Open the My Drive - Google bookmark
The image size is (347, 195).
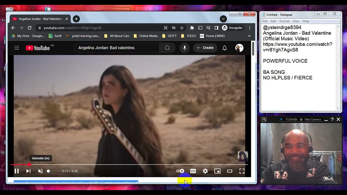click(28, 36)
